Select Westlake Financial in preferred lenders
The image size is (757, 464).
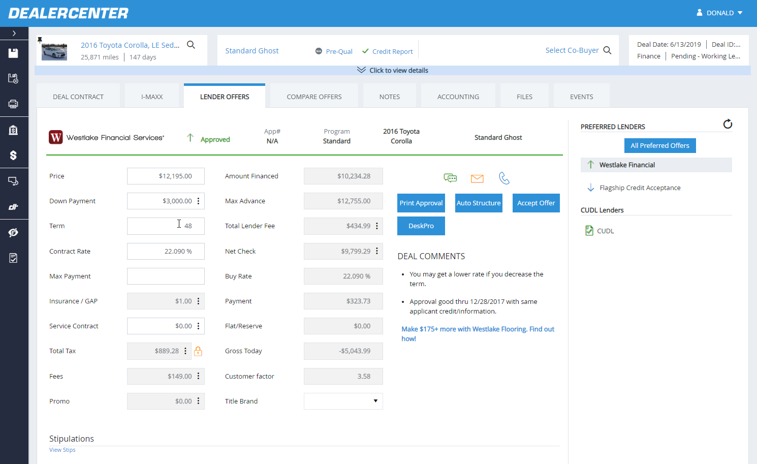[656, 165]
